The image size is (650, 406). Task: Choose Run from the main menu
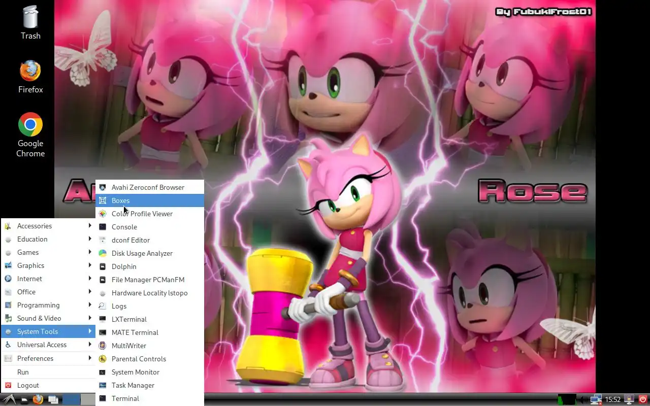(49, 372)
